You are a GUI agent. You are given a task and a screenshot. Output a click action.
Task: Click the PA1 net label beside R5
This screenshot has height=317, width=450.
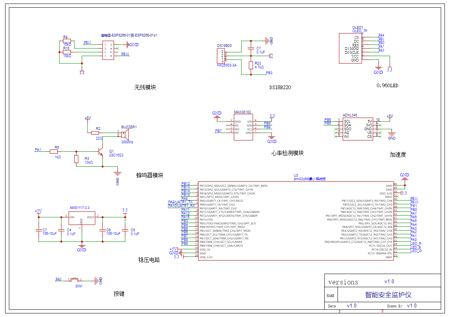38,150
